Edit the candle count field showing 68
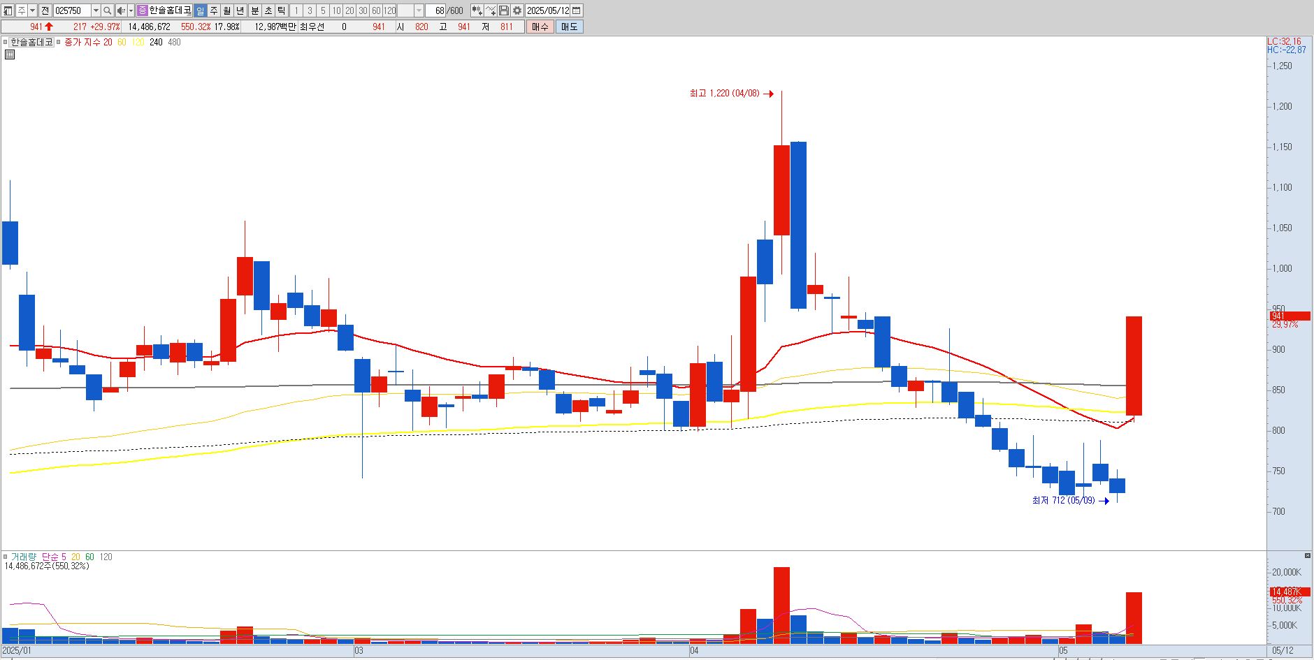 [x=435, y=10]
